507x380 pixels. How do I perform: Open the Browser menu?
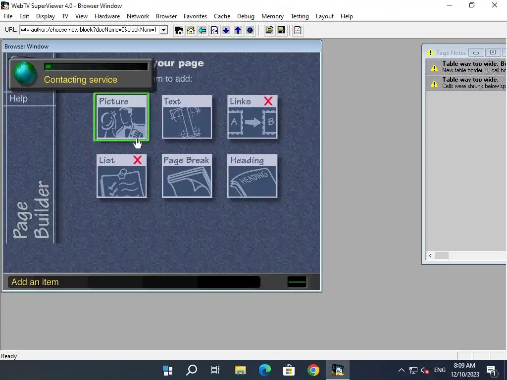coord(166,16)
